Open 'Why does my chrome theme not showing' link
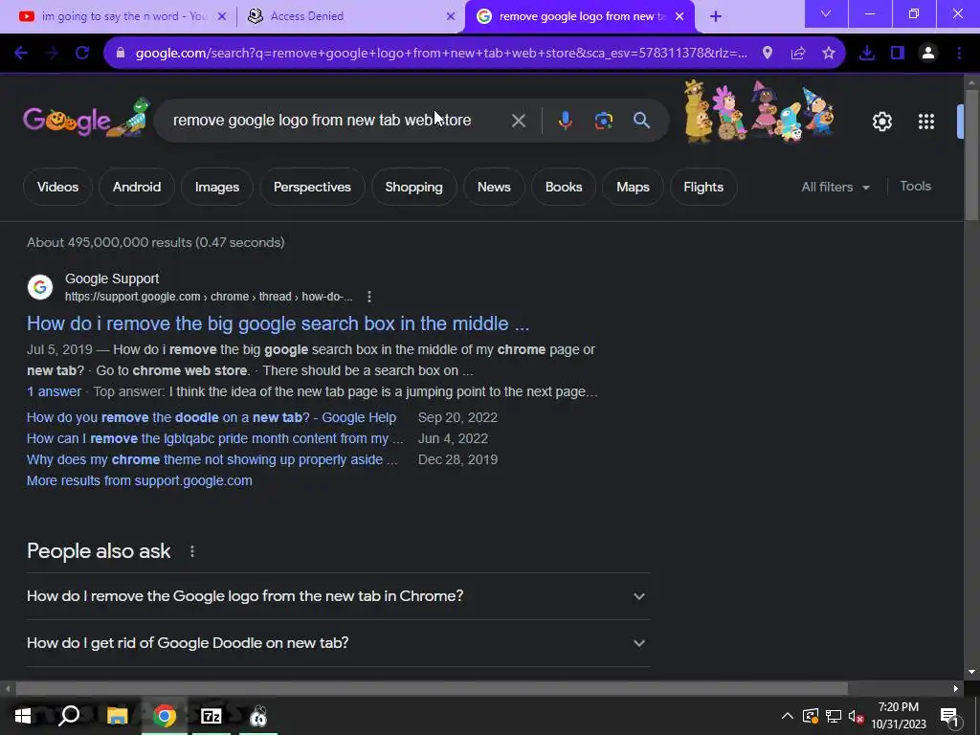 pyautogui.click(x=212, y=460)
